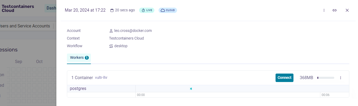Select the postgres container's timeline marker

click(x=191, y=89)
